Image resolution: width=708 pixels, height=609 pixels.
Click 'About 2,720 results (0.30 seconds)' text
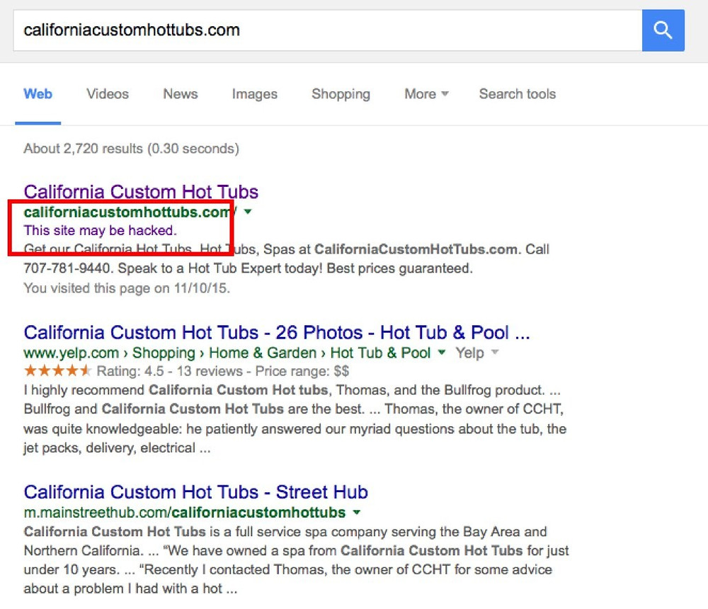coord(132,149)
